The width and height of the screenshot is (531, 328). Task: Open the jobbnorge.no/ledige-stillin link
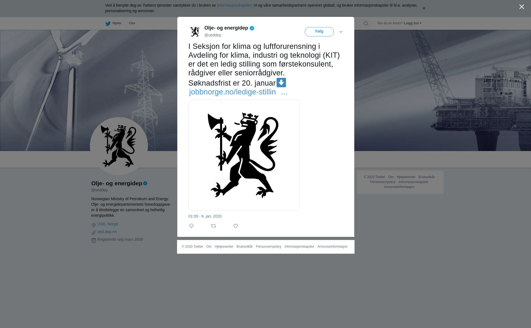pos(233,92)
